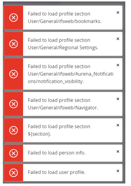Close the ifsweb/Navigator error toast
Viewport: 131px width, 186px height.
[118, 99]
